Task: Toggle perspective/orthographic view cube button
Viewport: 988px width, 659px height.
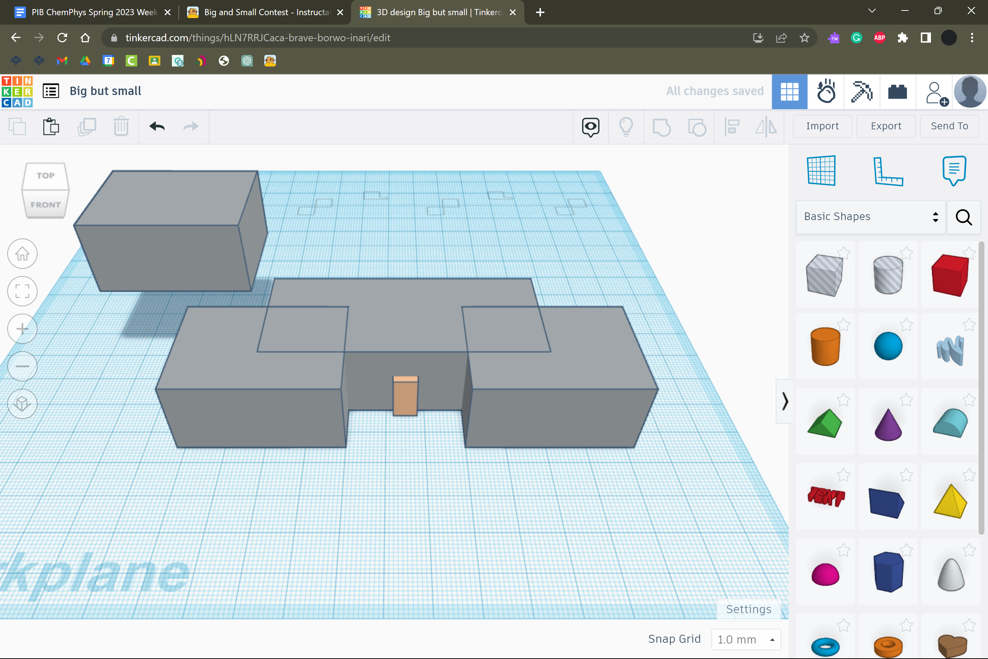Action: [22, 404]
